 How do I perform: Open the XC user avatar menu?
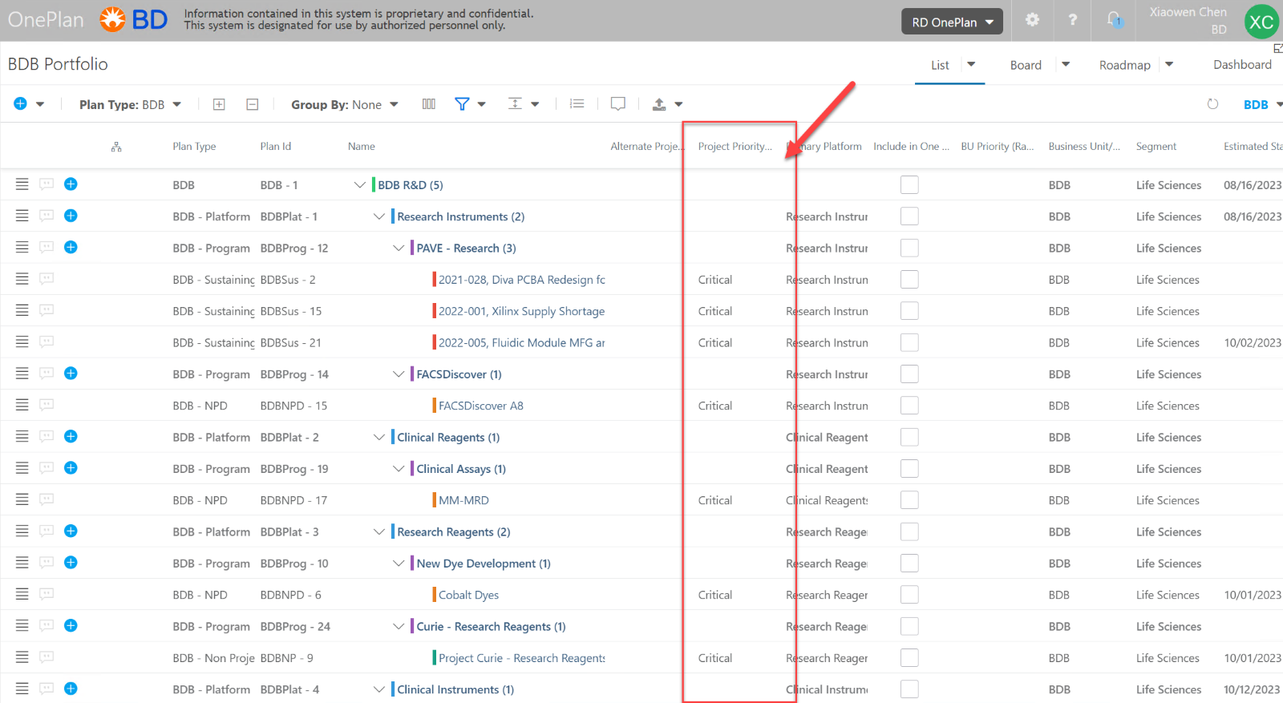(1261, 22)
